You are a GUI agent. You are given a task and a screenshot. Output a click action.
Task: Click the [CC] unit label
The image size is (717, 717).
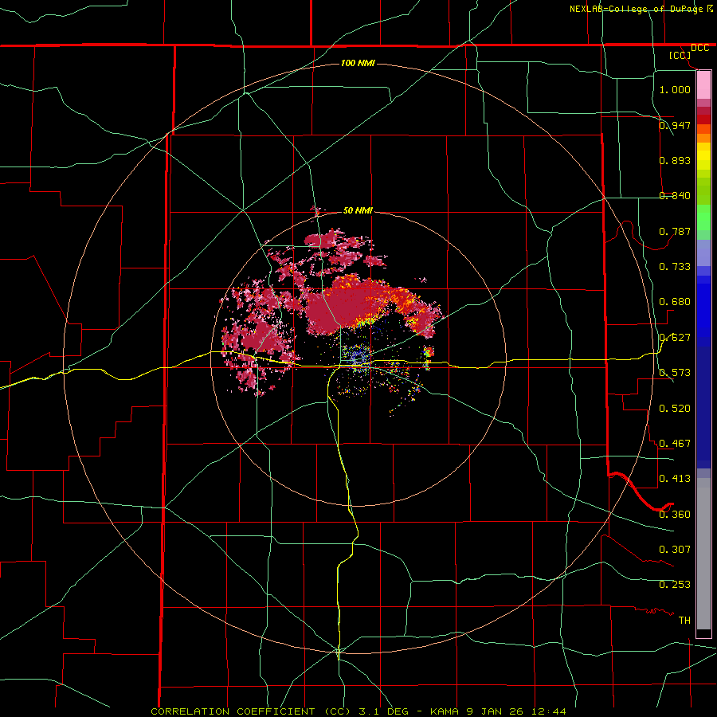pos(680,55)
